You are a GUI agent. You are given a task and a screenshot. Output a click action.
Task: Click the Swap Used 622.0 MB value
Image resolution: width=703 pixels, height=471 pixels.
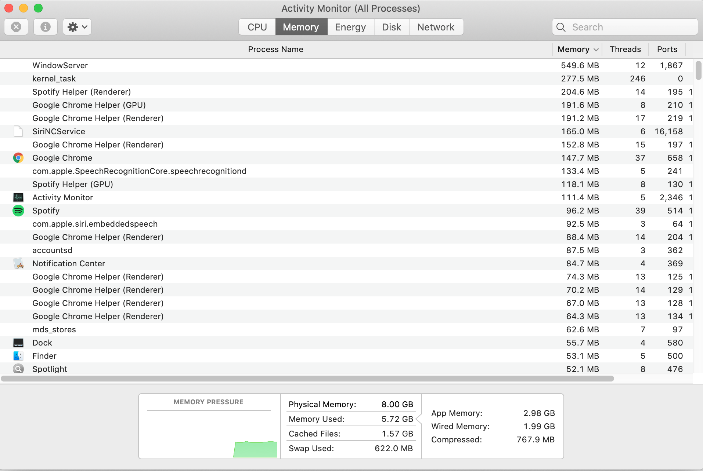point(394,448)
